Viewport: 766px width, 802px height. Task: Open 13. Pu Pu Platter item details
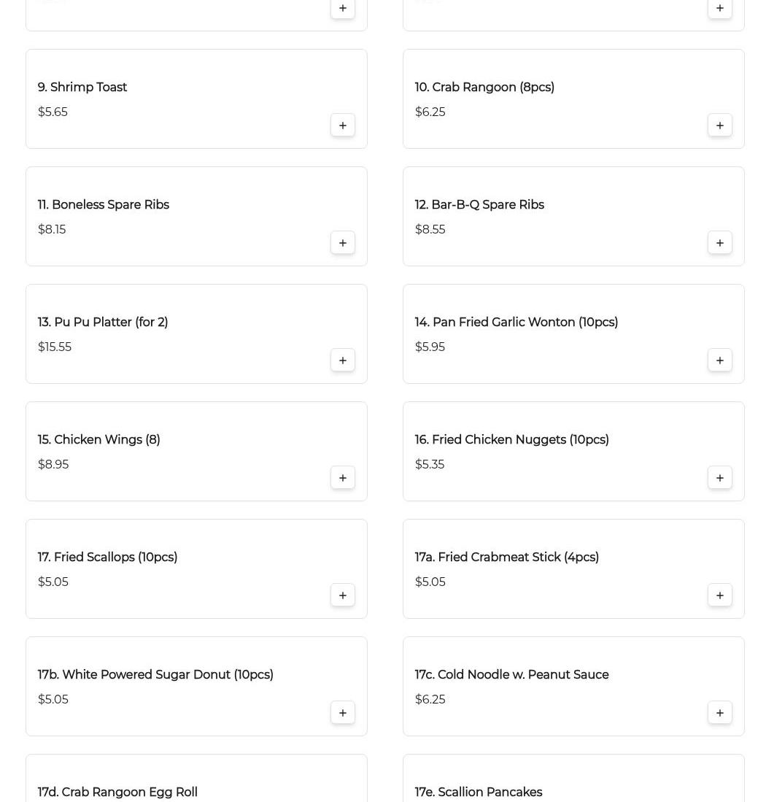pyautogui.click(x=103, y=323)
